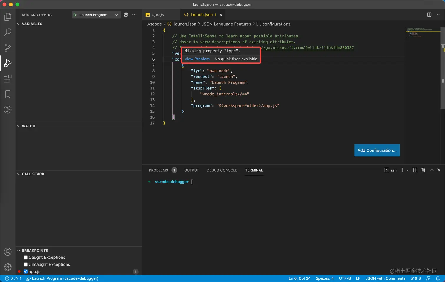Collapse the CALL STACK section
The image size is (445, 282).
[x=19, y=174]
